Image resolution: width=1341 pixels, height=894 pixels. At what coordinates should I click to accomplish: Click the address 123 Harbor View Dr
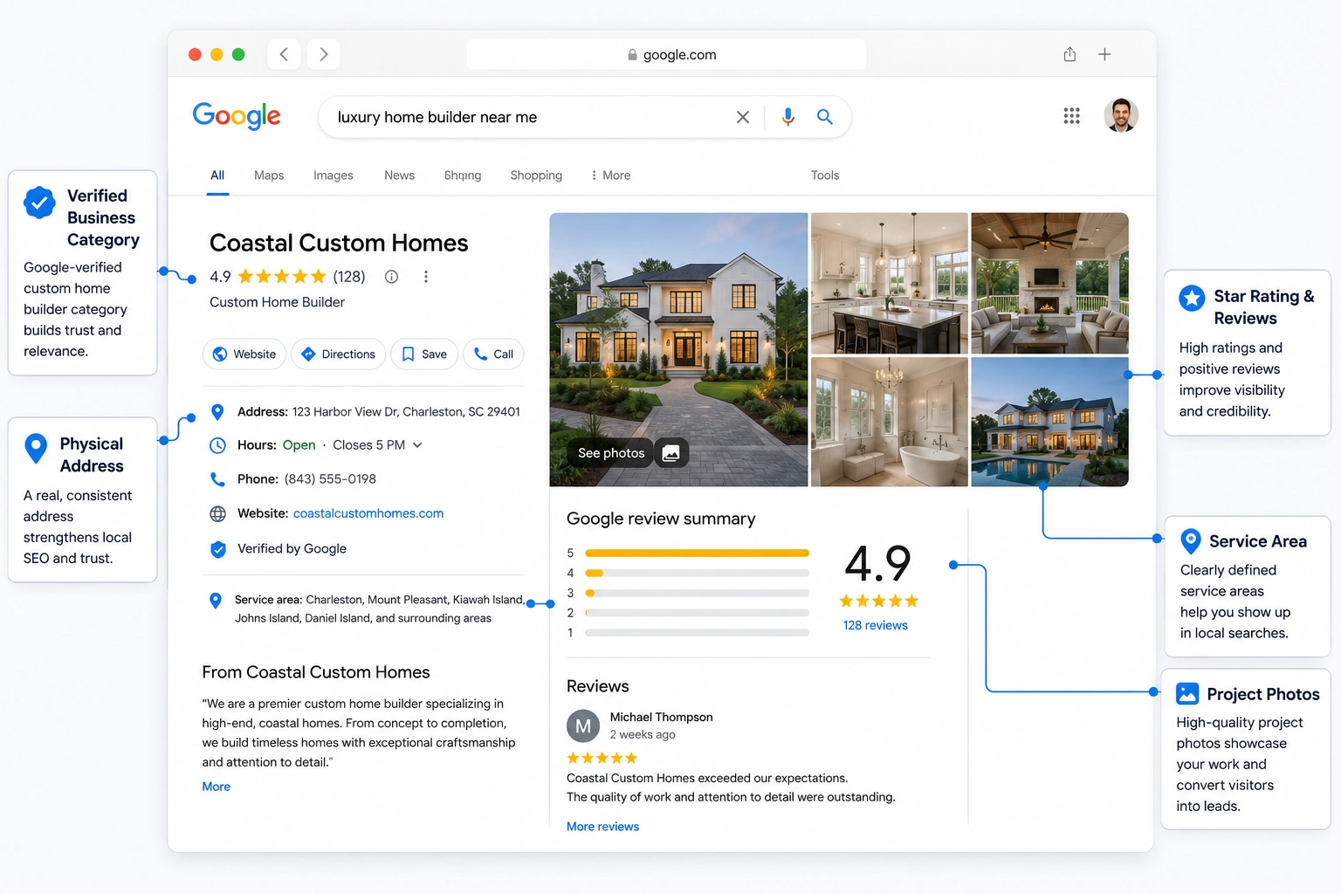(406, 412)
